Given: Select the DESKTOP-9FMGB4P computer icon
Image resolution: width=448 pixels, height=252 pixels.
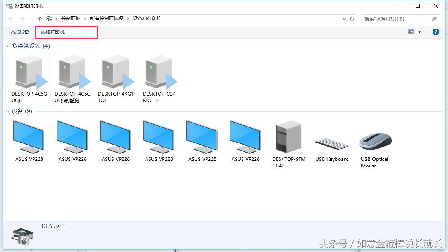Looking at the screenshot, I should point(289,144).
